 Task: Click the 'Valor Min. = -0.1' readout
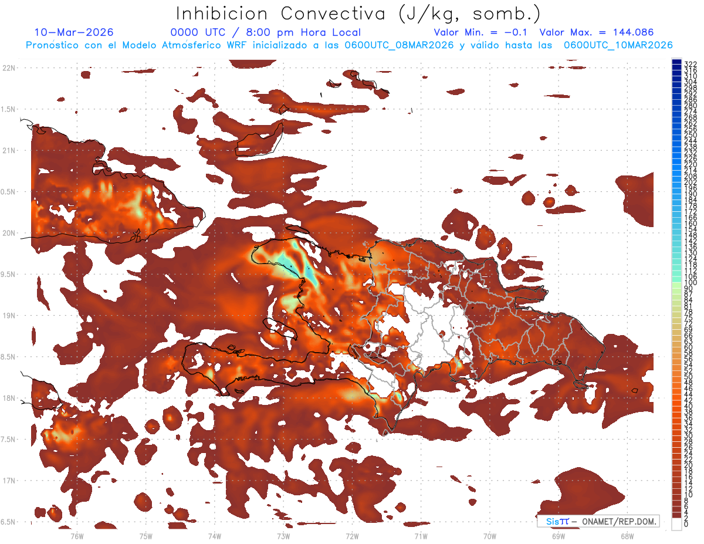point(481,32)
